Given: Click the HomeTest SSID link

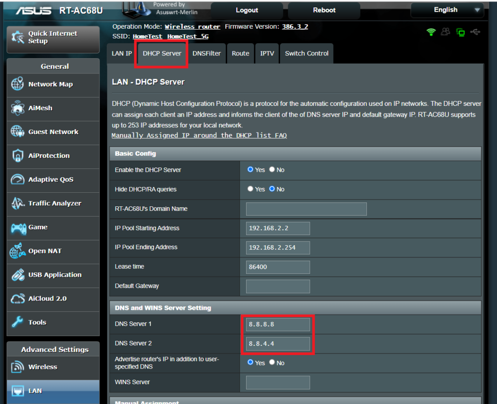Looking at the screenshot, I should [x=148, y=36].
